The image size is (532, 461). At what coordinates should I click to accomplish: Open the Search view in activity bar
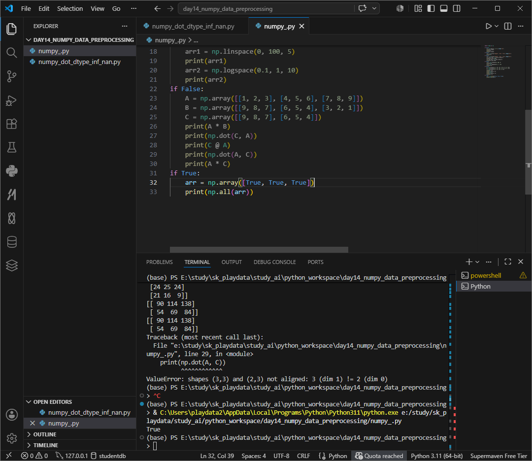coord(11,53)
